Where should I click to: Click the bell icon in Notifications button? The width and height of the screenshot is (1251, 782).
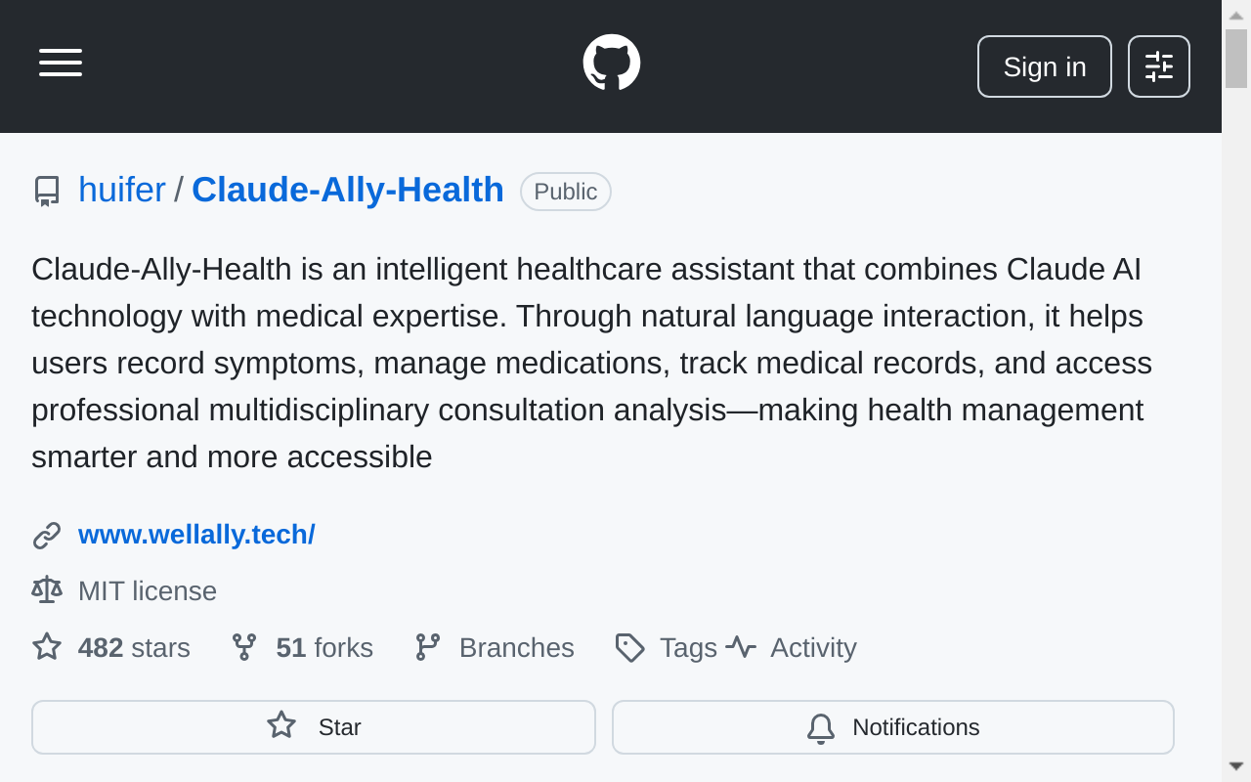pyautogui.click(x=821, y=728)
